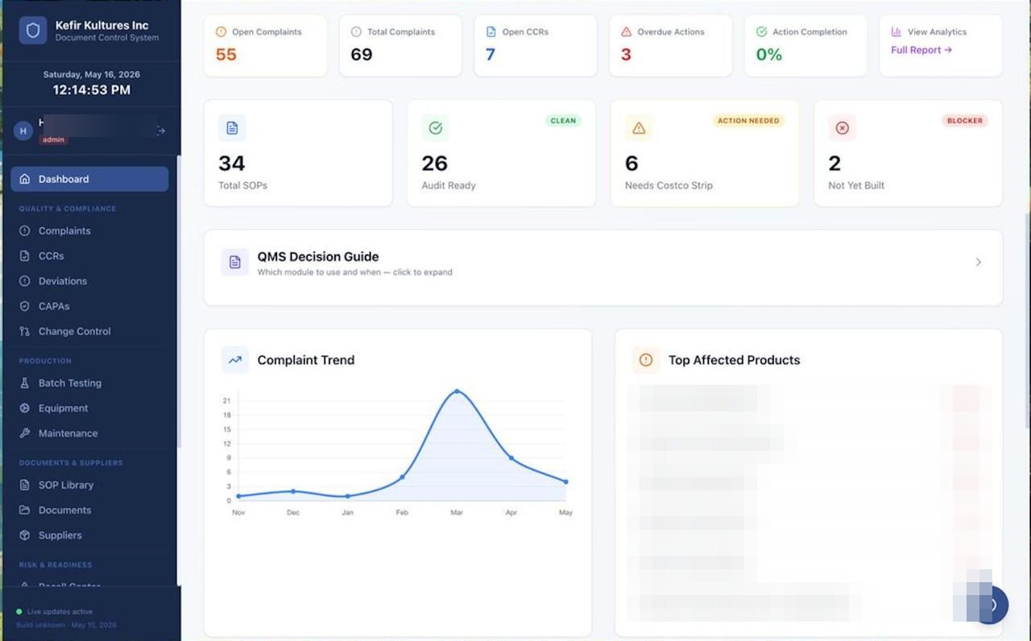Screen dimensions: 1031x641
Task: Click the round H user avatar in the sidebar
Action: click(x=23, y=130)
